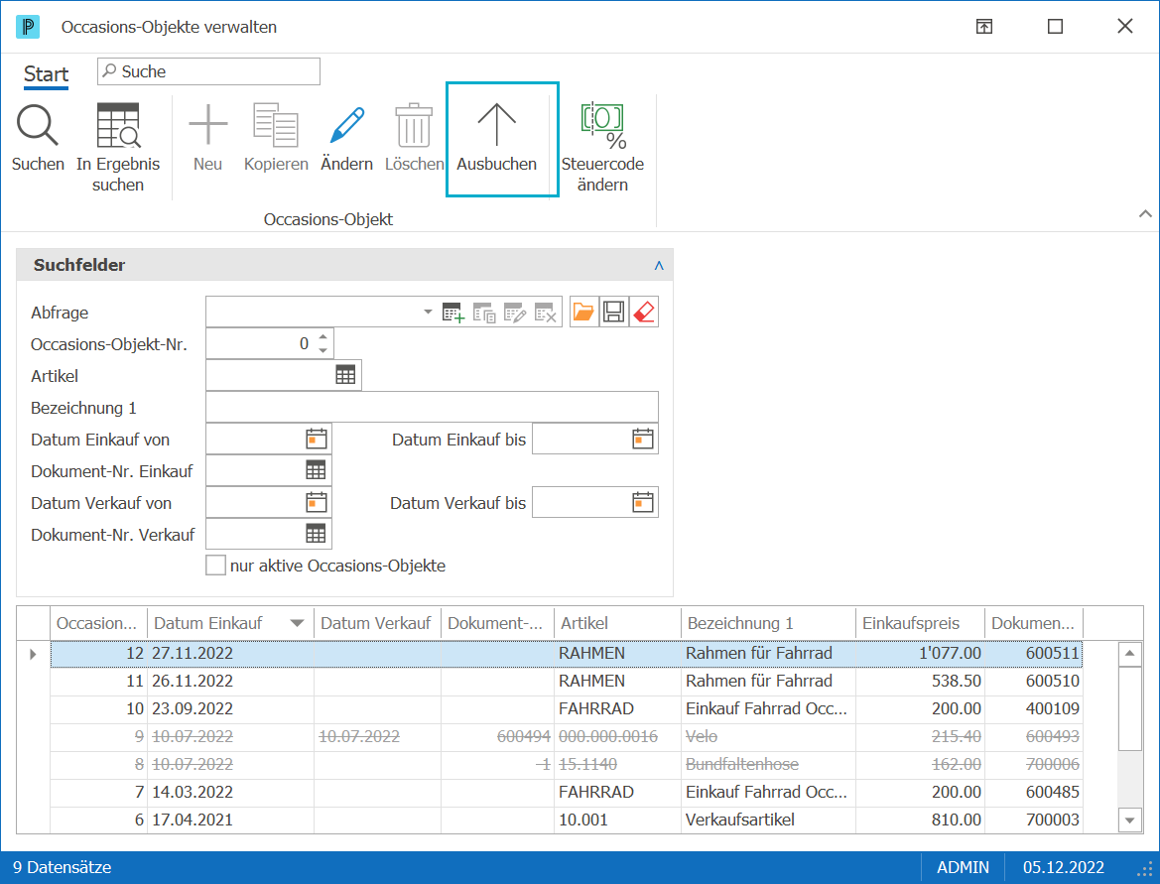Save query with floppy disk icon

(613, 313)
